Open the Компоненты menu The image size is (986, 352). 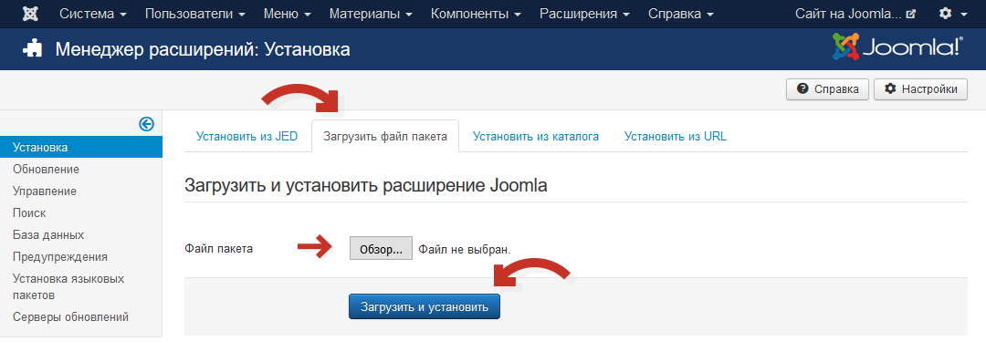[x=476, y=13]
